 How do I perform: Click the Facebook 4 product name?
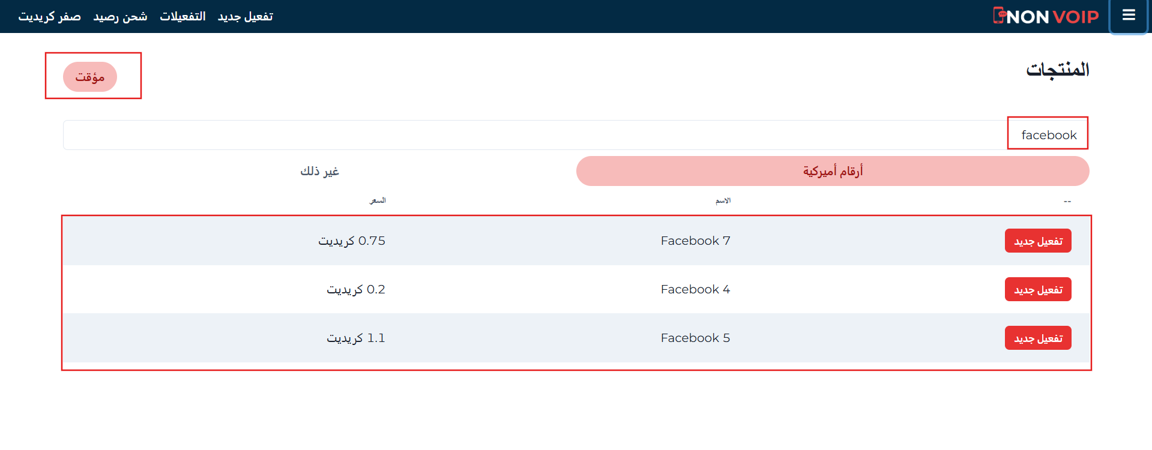point(695,289)
